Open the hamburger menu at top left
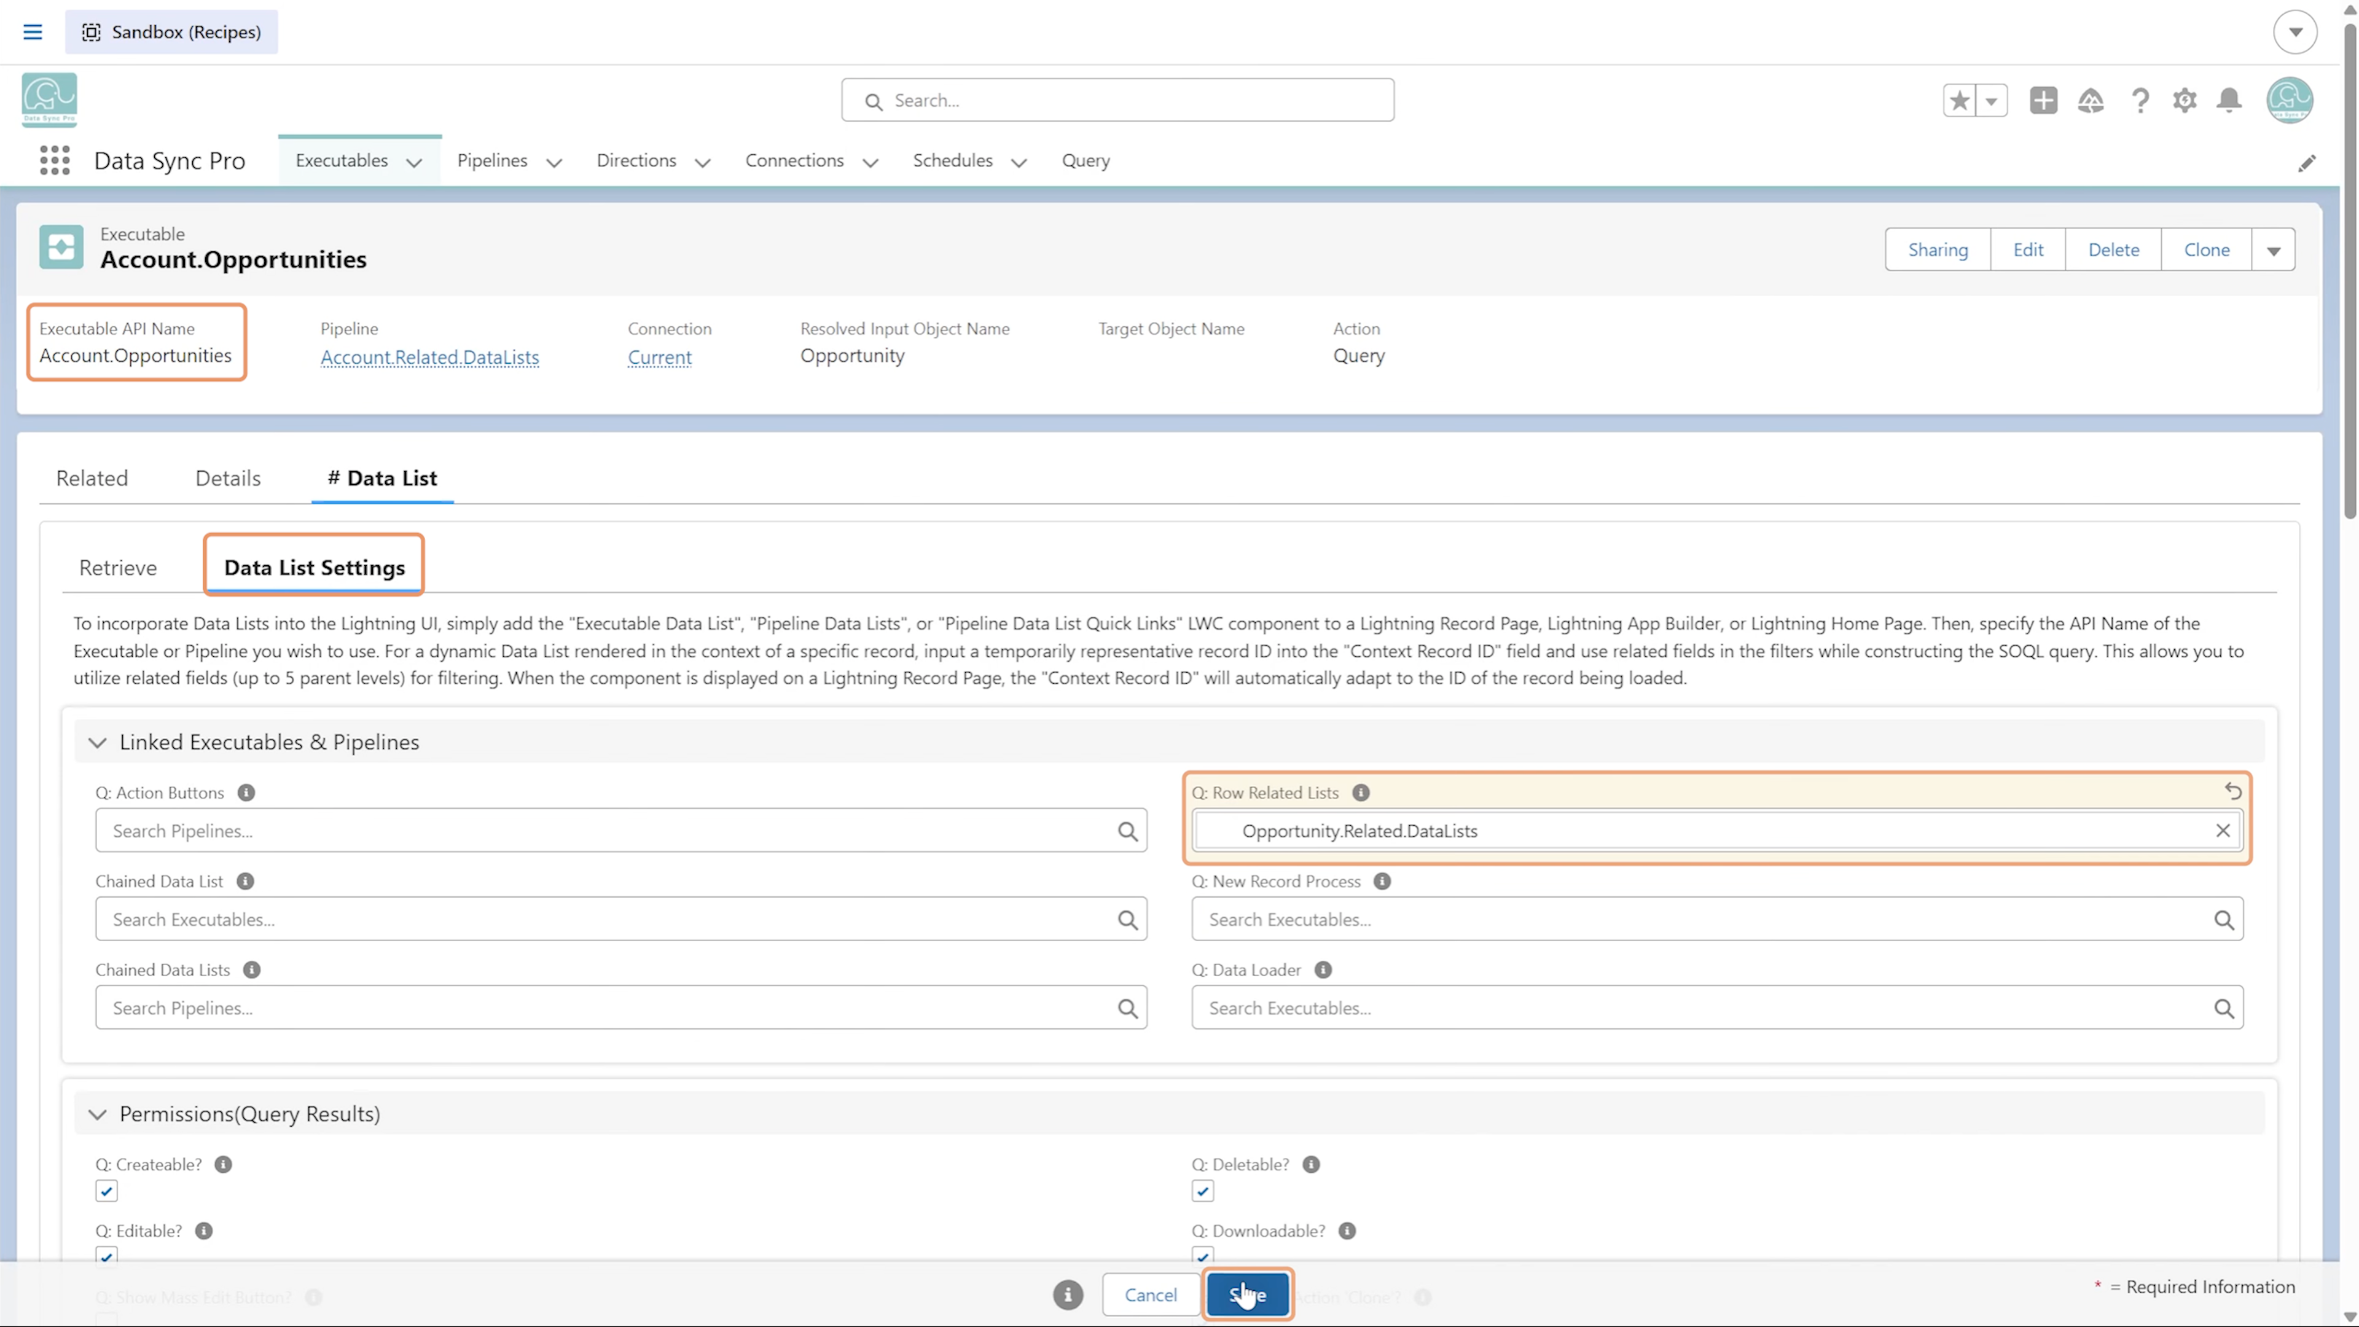 (x=33, y=32)
